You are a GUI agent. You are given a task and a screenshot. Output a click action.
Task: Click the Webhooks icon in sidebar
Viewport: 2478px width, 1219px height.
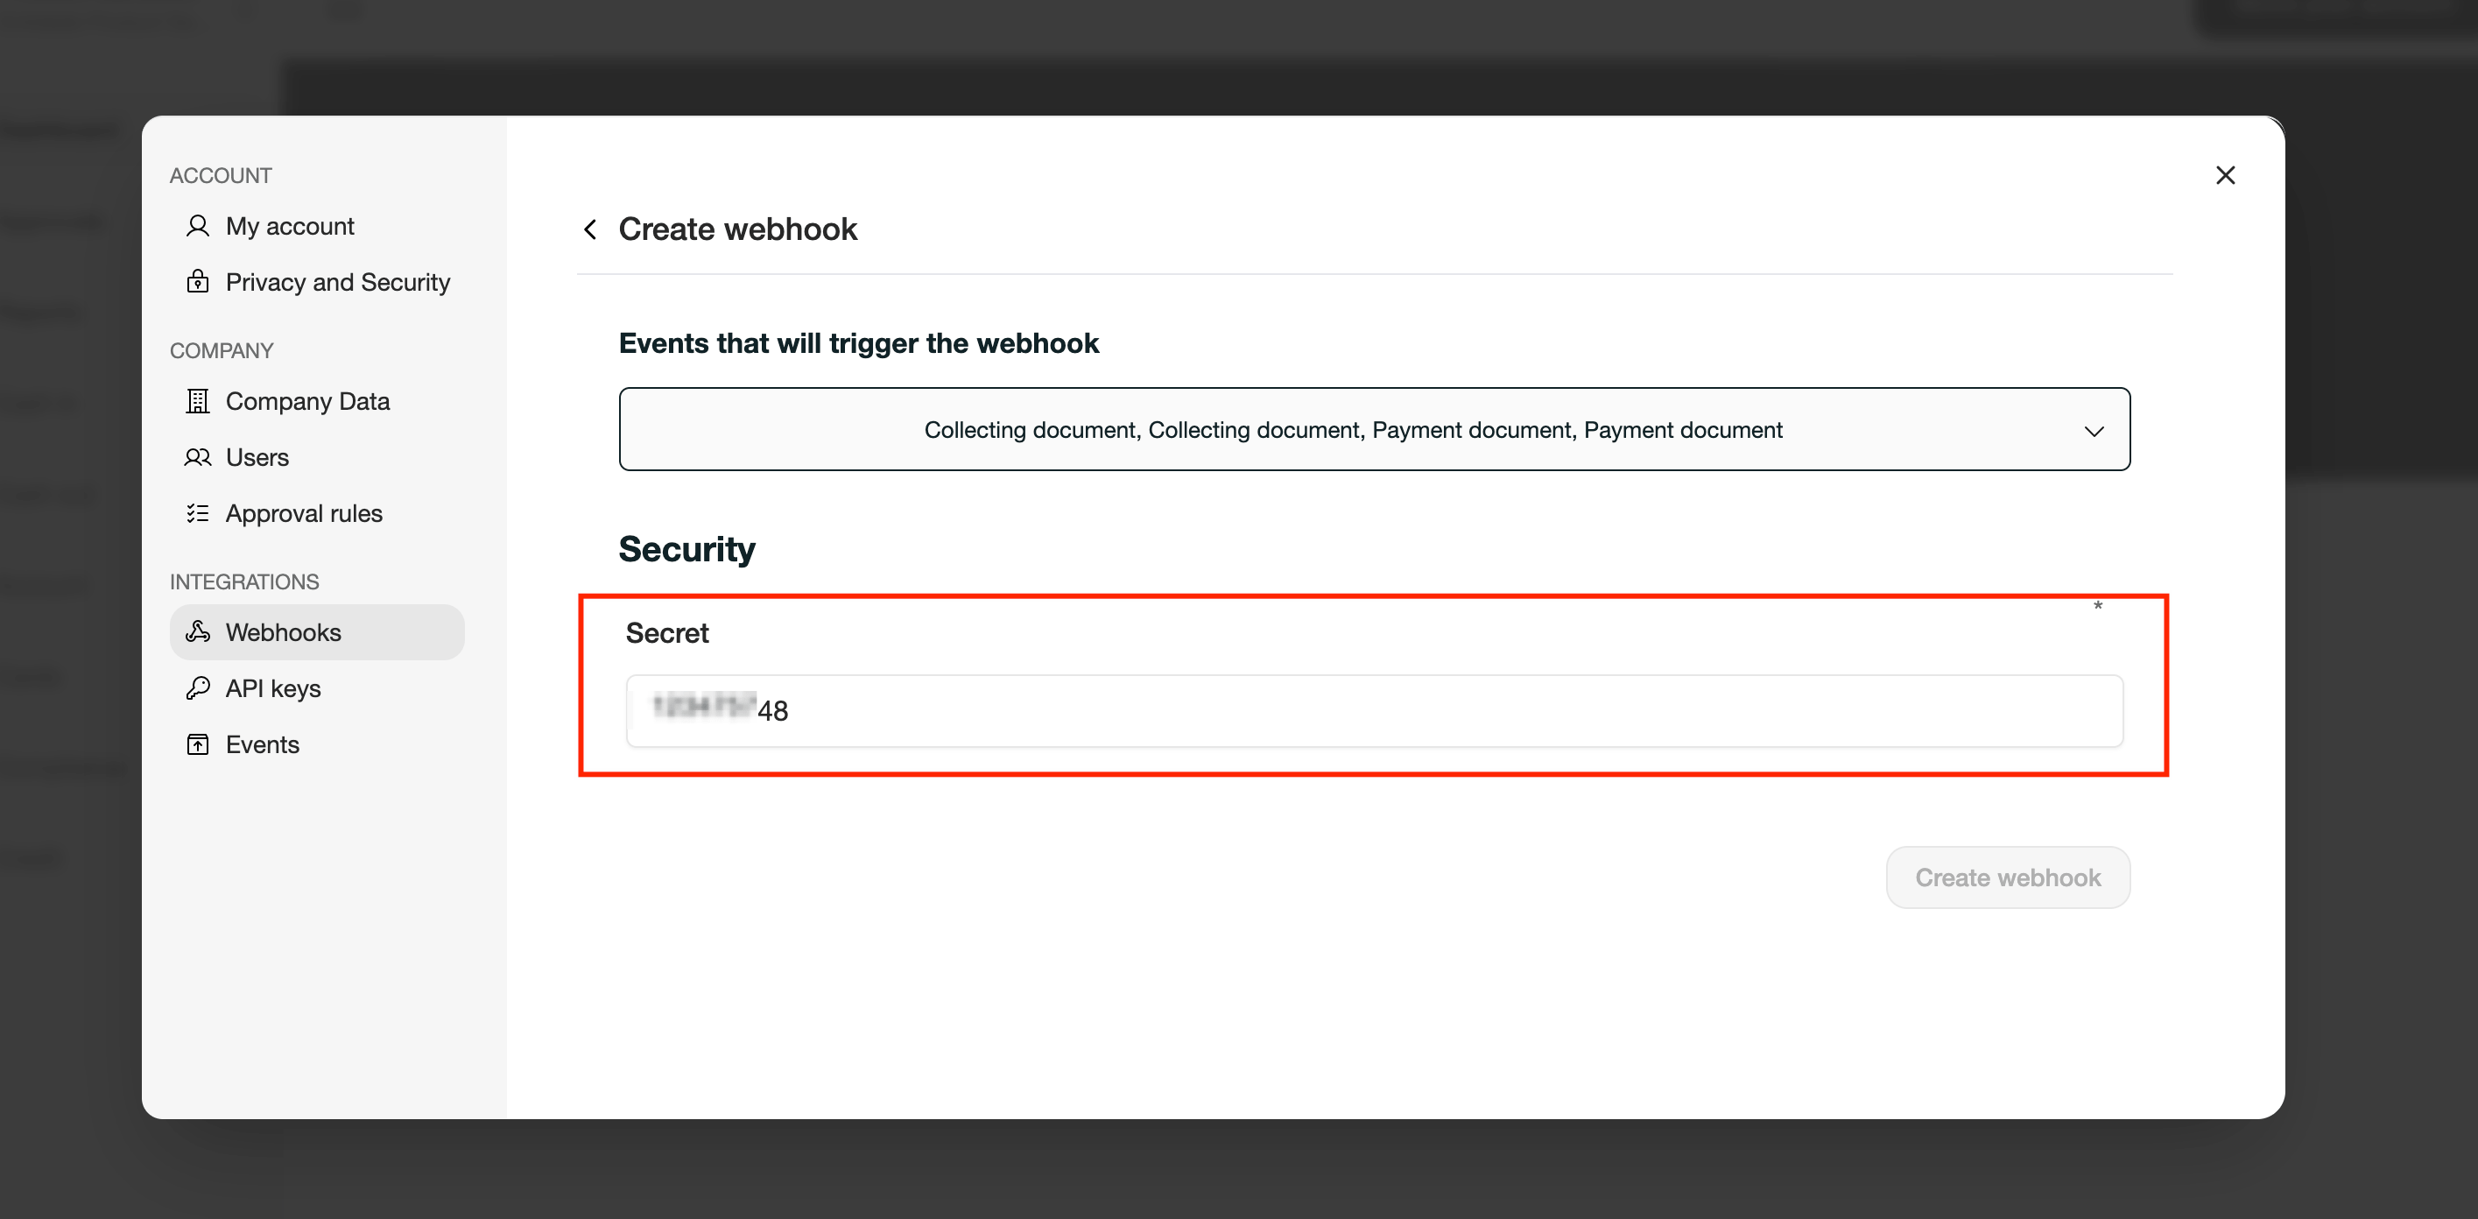coord(197,632)
